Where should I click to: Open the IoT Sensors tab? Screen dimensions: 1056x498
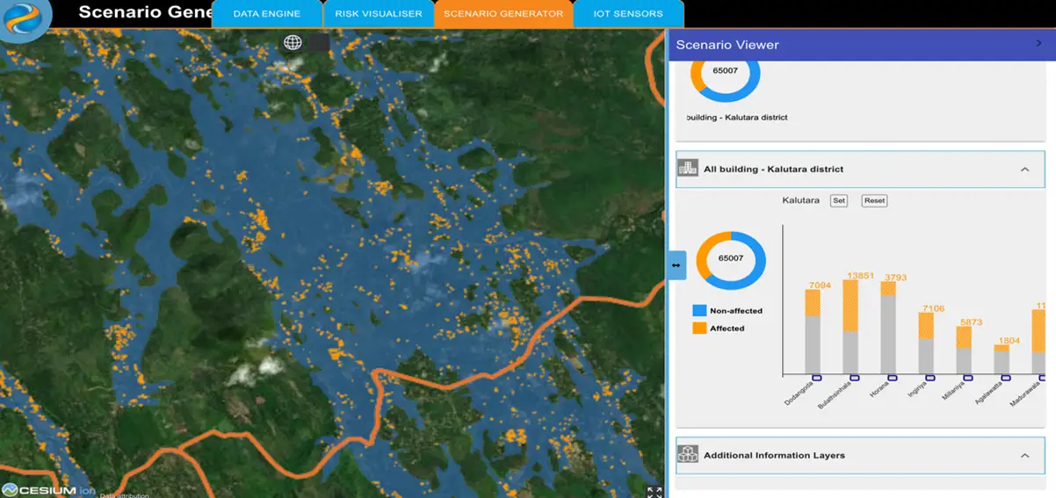(627, 14)
